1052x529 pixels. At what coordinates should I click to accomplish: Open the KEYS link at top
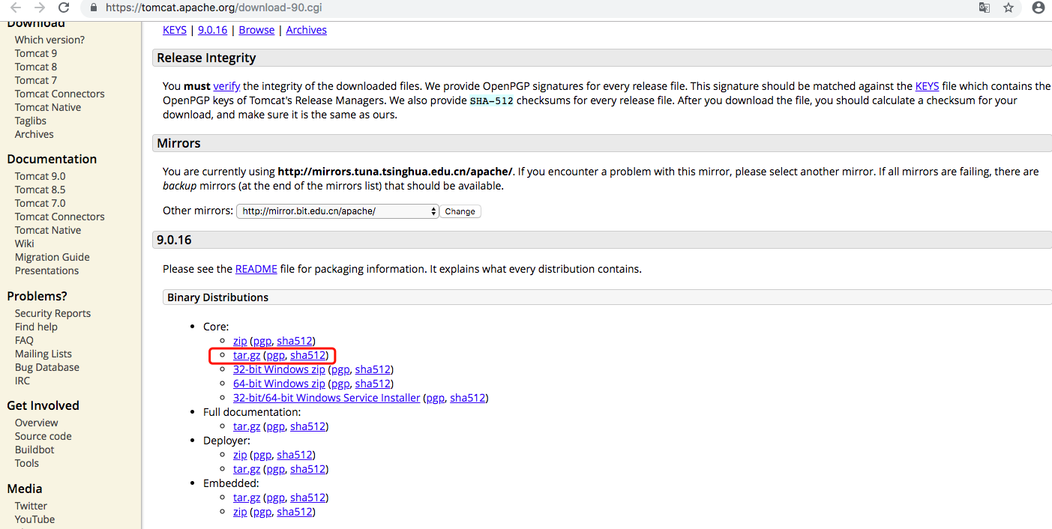(175, 30)
